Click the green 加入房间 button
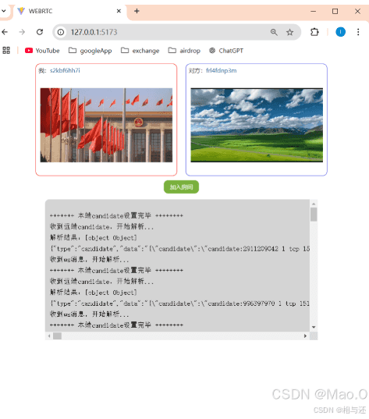This screenshot has width=369, height=419. tap(181, 186)
